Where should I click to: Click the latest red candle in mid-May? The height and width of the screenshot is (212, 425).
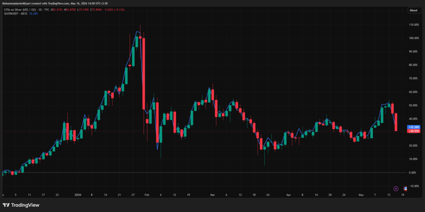[x=396, y=122]
